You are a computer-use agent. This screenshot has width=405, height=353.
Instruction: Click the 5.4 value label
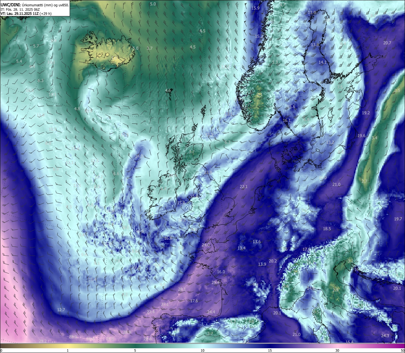[19, 61]
